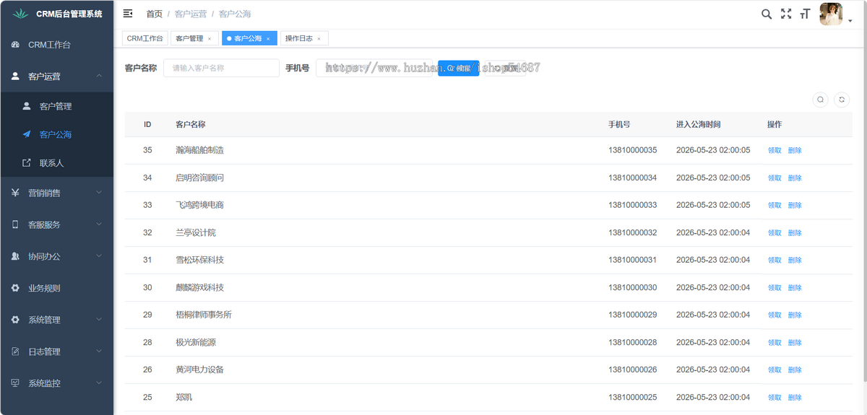Open CRM工作台 dashboard icon in sidebar

pyautogui.click(x=15, y=45)
